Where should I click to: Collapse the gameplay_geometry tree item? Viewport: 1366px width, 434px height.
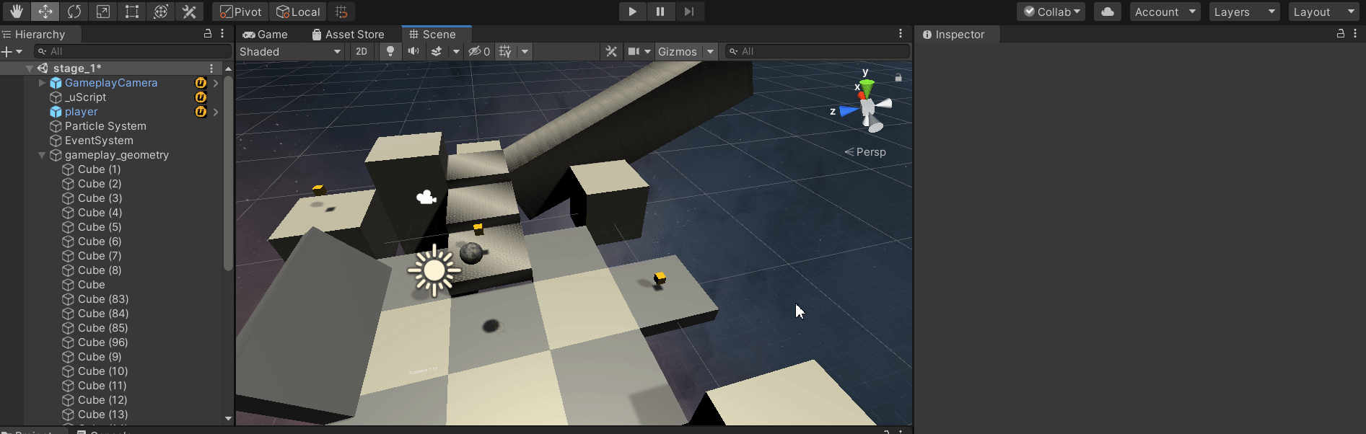coord(42,155)
